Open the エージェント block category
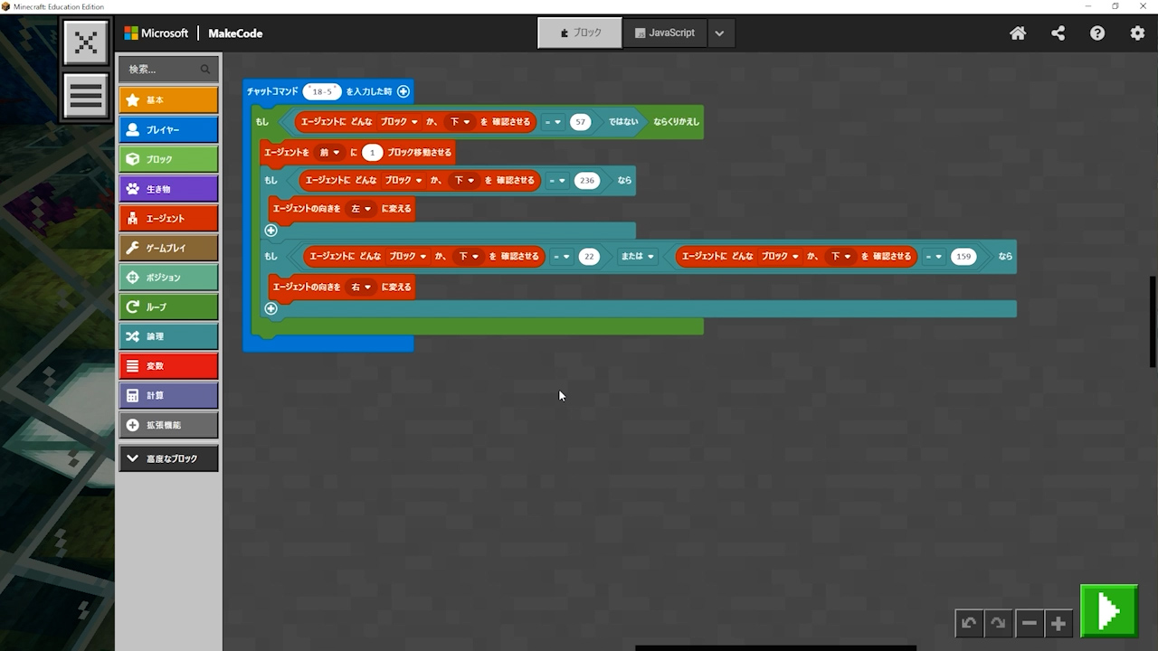This screenshot has width=1158, height=651. point(168,218)
